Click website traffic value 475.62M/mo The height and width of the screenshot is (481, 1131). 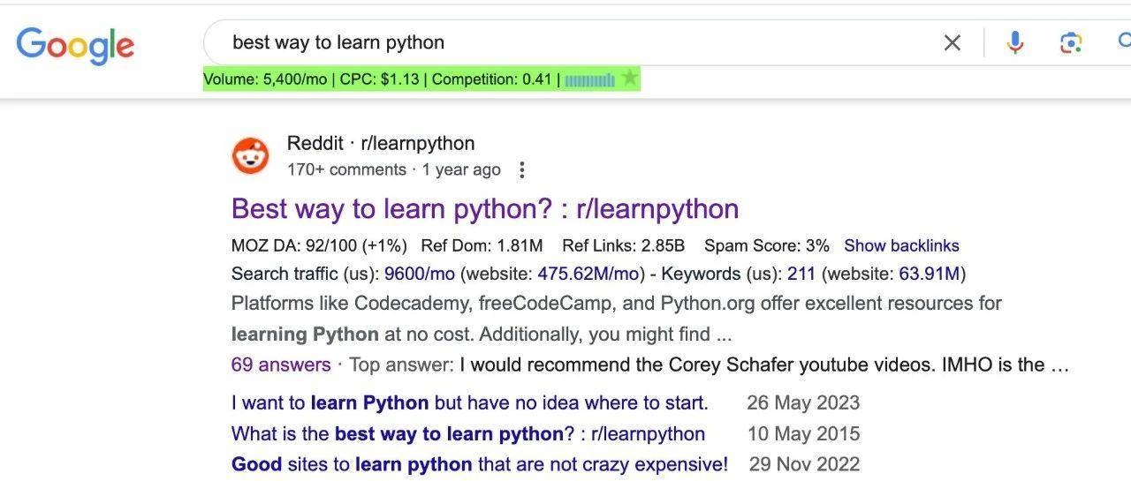(x=588, y=274)
